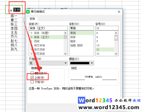Screen dimensions: 142x112
Task: Click the highlighted 学科 text in header cell
Action: pyautogui.click(x=17, y=10)
